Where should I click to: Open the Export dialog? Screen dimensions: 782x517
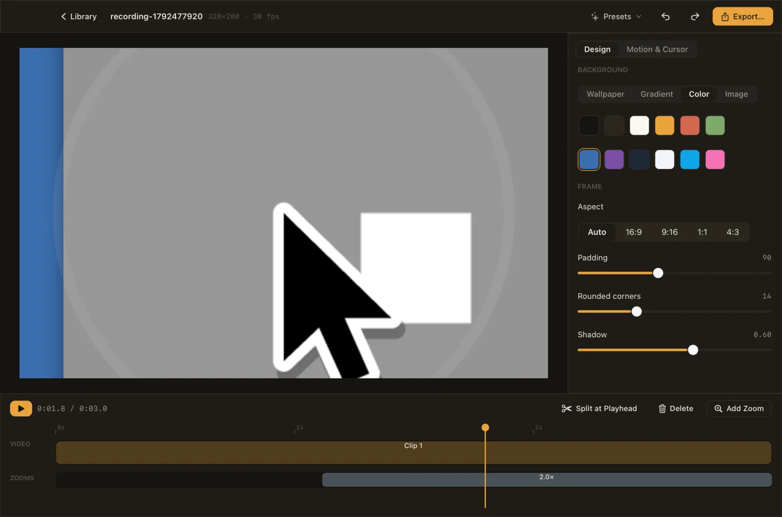tap(742, 17)
